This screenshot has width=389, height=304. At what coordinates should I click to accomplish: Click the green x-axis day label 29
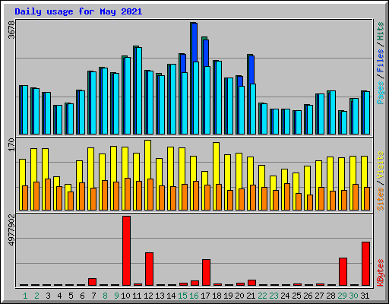coord(342,296)
